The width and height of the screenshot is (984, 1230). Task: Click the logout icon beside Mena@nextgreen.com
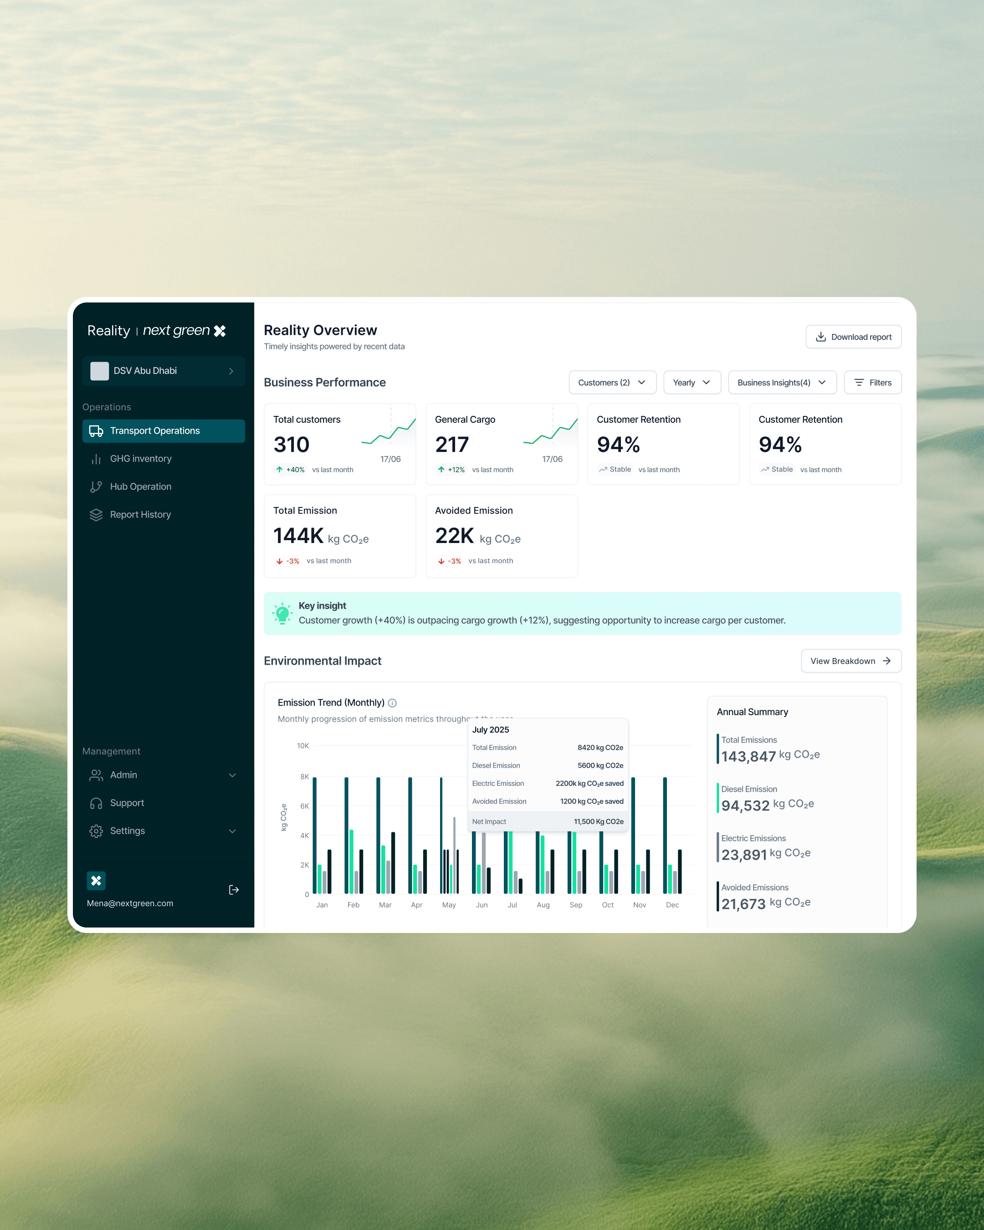pyautogui.click(x=233, y=889)
